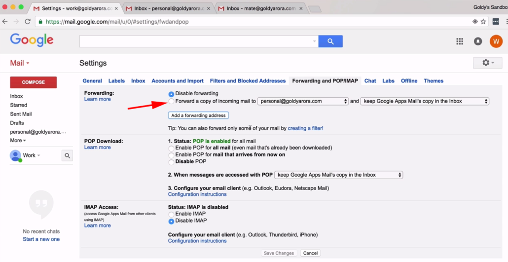508x262 pixels.
Task: Open notifications bell icon
Action: coord(478,41)
